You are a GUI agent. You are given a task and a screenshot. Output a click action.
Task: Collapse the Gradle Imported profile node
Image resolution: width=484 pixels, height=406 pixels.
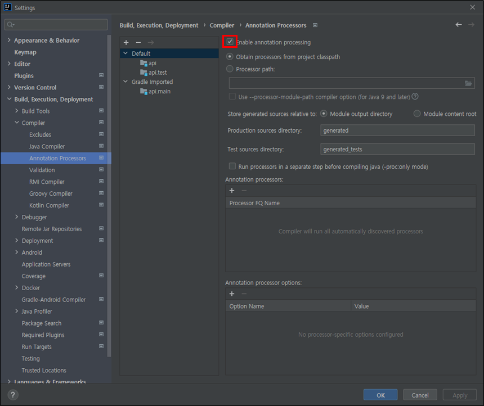(126, 82)
